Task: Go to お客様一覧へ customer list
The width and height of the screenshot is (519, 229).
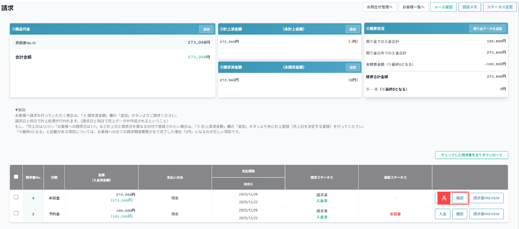Action: 413,7
